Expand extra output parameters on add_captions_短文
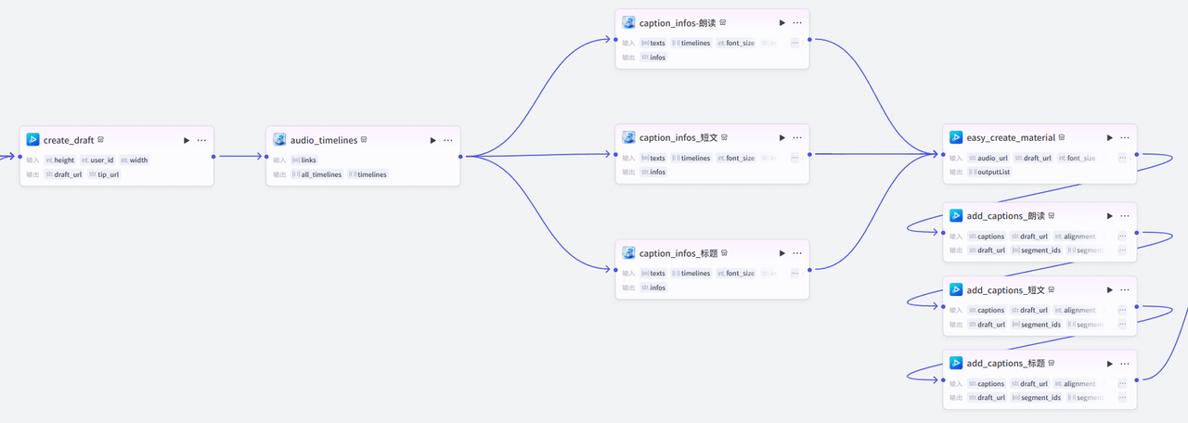This screenshot has width=1188, height=423. (1122, 324)
